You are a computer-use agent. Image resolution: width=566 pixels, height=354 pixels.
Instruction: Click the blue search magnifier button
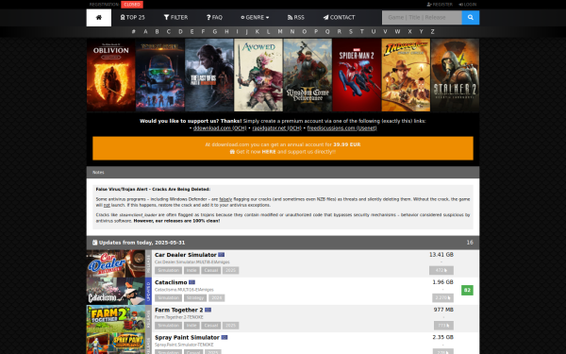point(471,17)
